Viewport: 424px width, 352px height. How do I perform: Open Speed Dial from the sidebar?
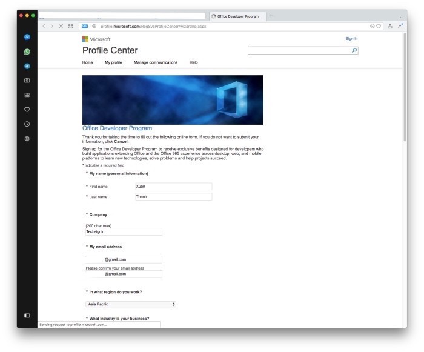(27, 95)
